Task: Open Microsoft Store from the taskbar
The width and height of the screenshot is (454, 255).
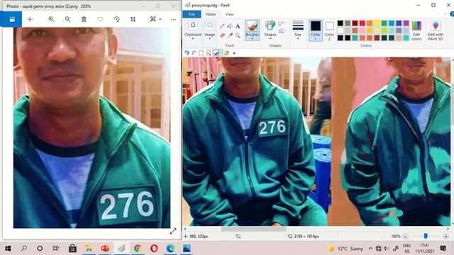Action: coord(72,249)
